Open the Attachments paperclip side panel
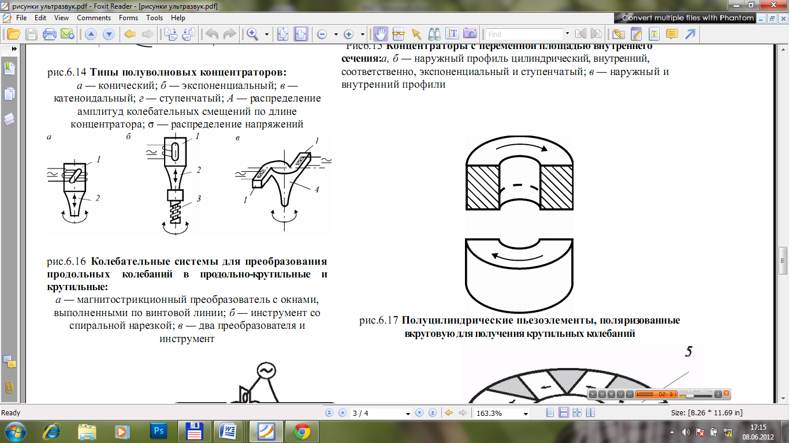The width and height of the screenshot is (789, 443). point(9,387)
